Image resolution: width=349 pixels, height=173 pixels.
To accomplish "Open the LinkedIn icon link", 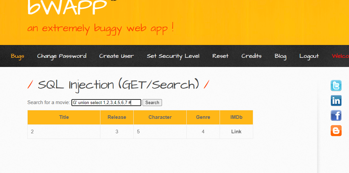I will click(x=336, y=101).
